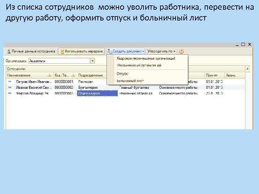Open the 'Создать документ' dropdown
Image resolution: width=259 pixels, height=194 pixels.
click(x=126, y=51)
